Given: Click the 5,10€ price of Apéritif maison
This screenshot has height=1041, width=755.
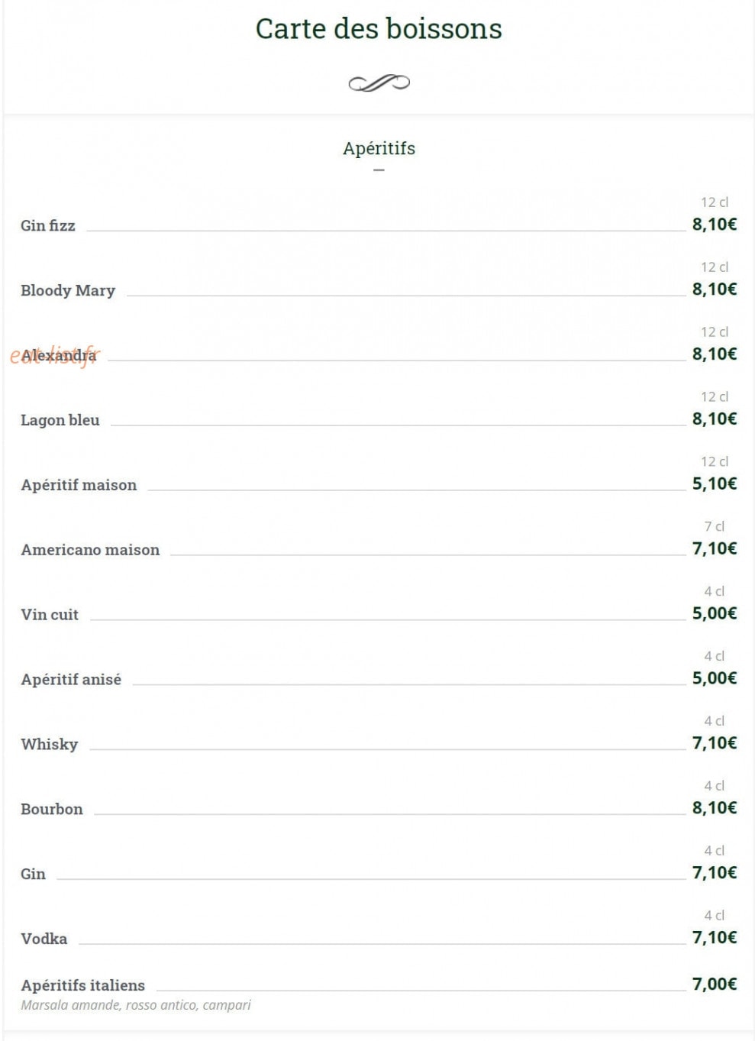Looking at the screenshot, I should click(x=715, y=483).
